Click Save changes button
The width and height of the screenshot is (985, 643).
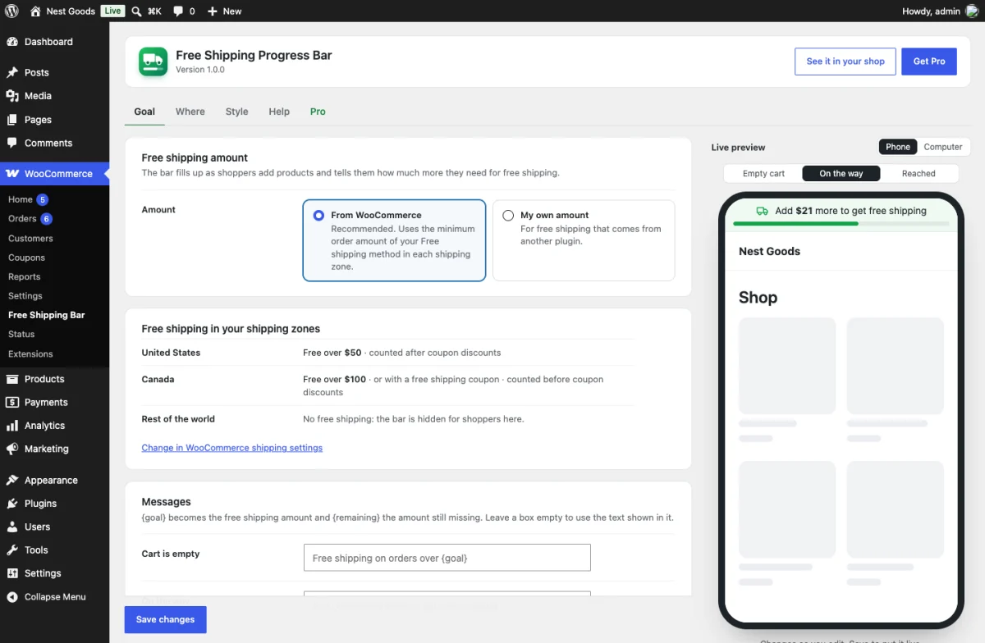tap(165, 619)
